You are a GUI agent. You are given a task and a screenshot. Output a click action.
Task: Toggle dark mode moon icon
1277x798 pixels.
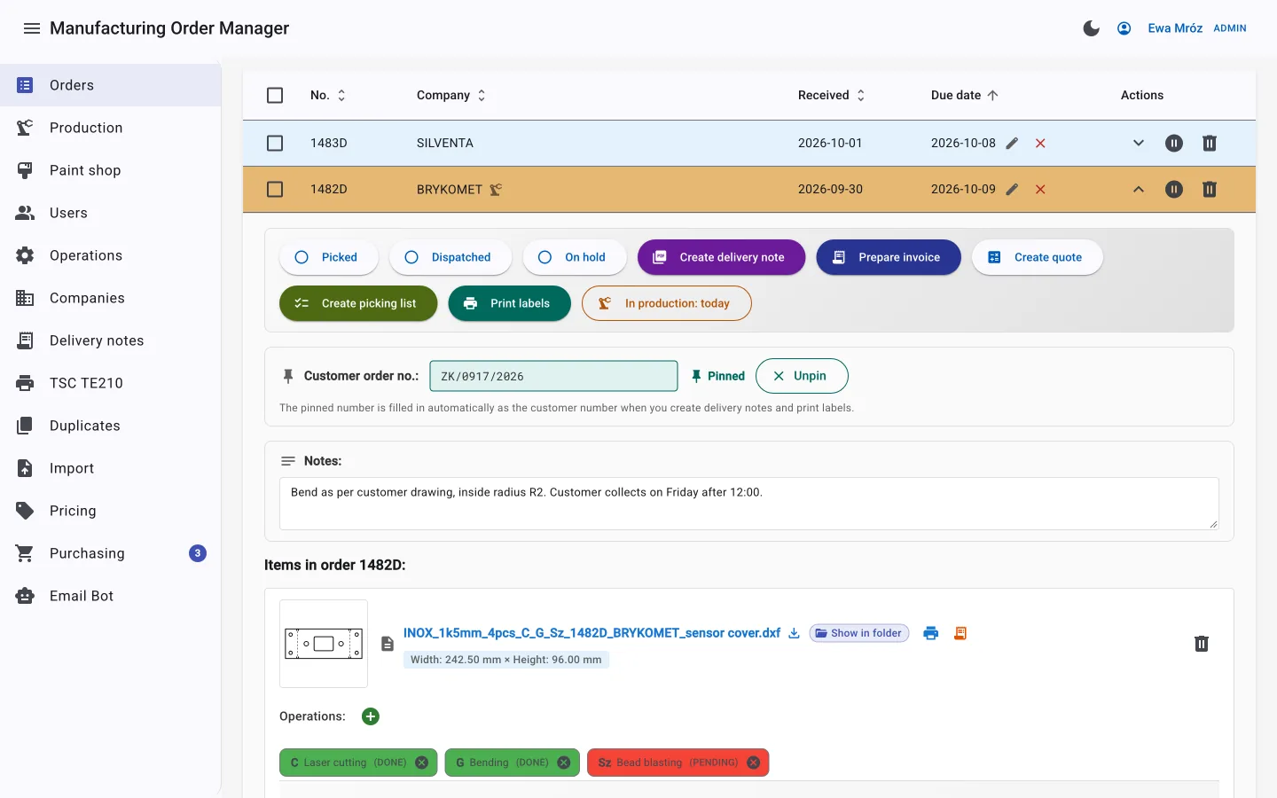click(x=1092, y=28)
